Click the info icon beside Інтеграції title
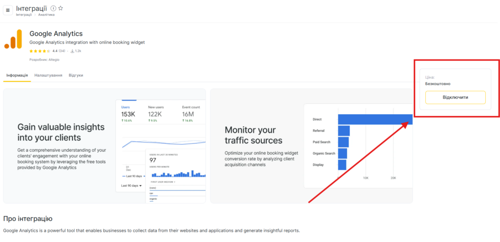The height and width of the screenshot is (242, 500). (53, 8)
